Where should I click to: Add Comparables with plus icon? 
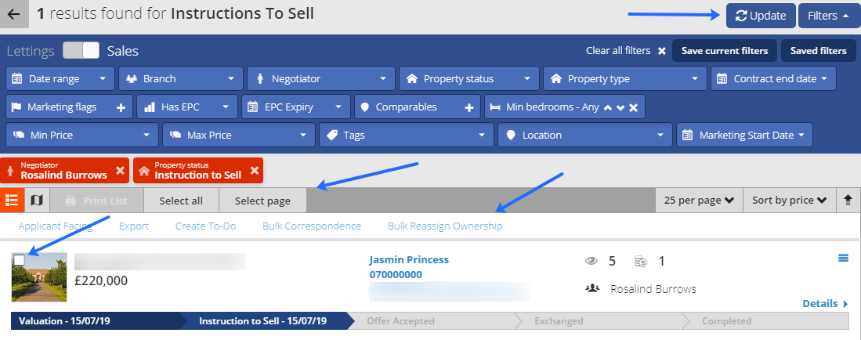point(469,107)
